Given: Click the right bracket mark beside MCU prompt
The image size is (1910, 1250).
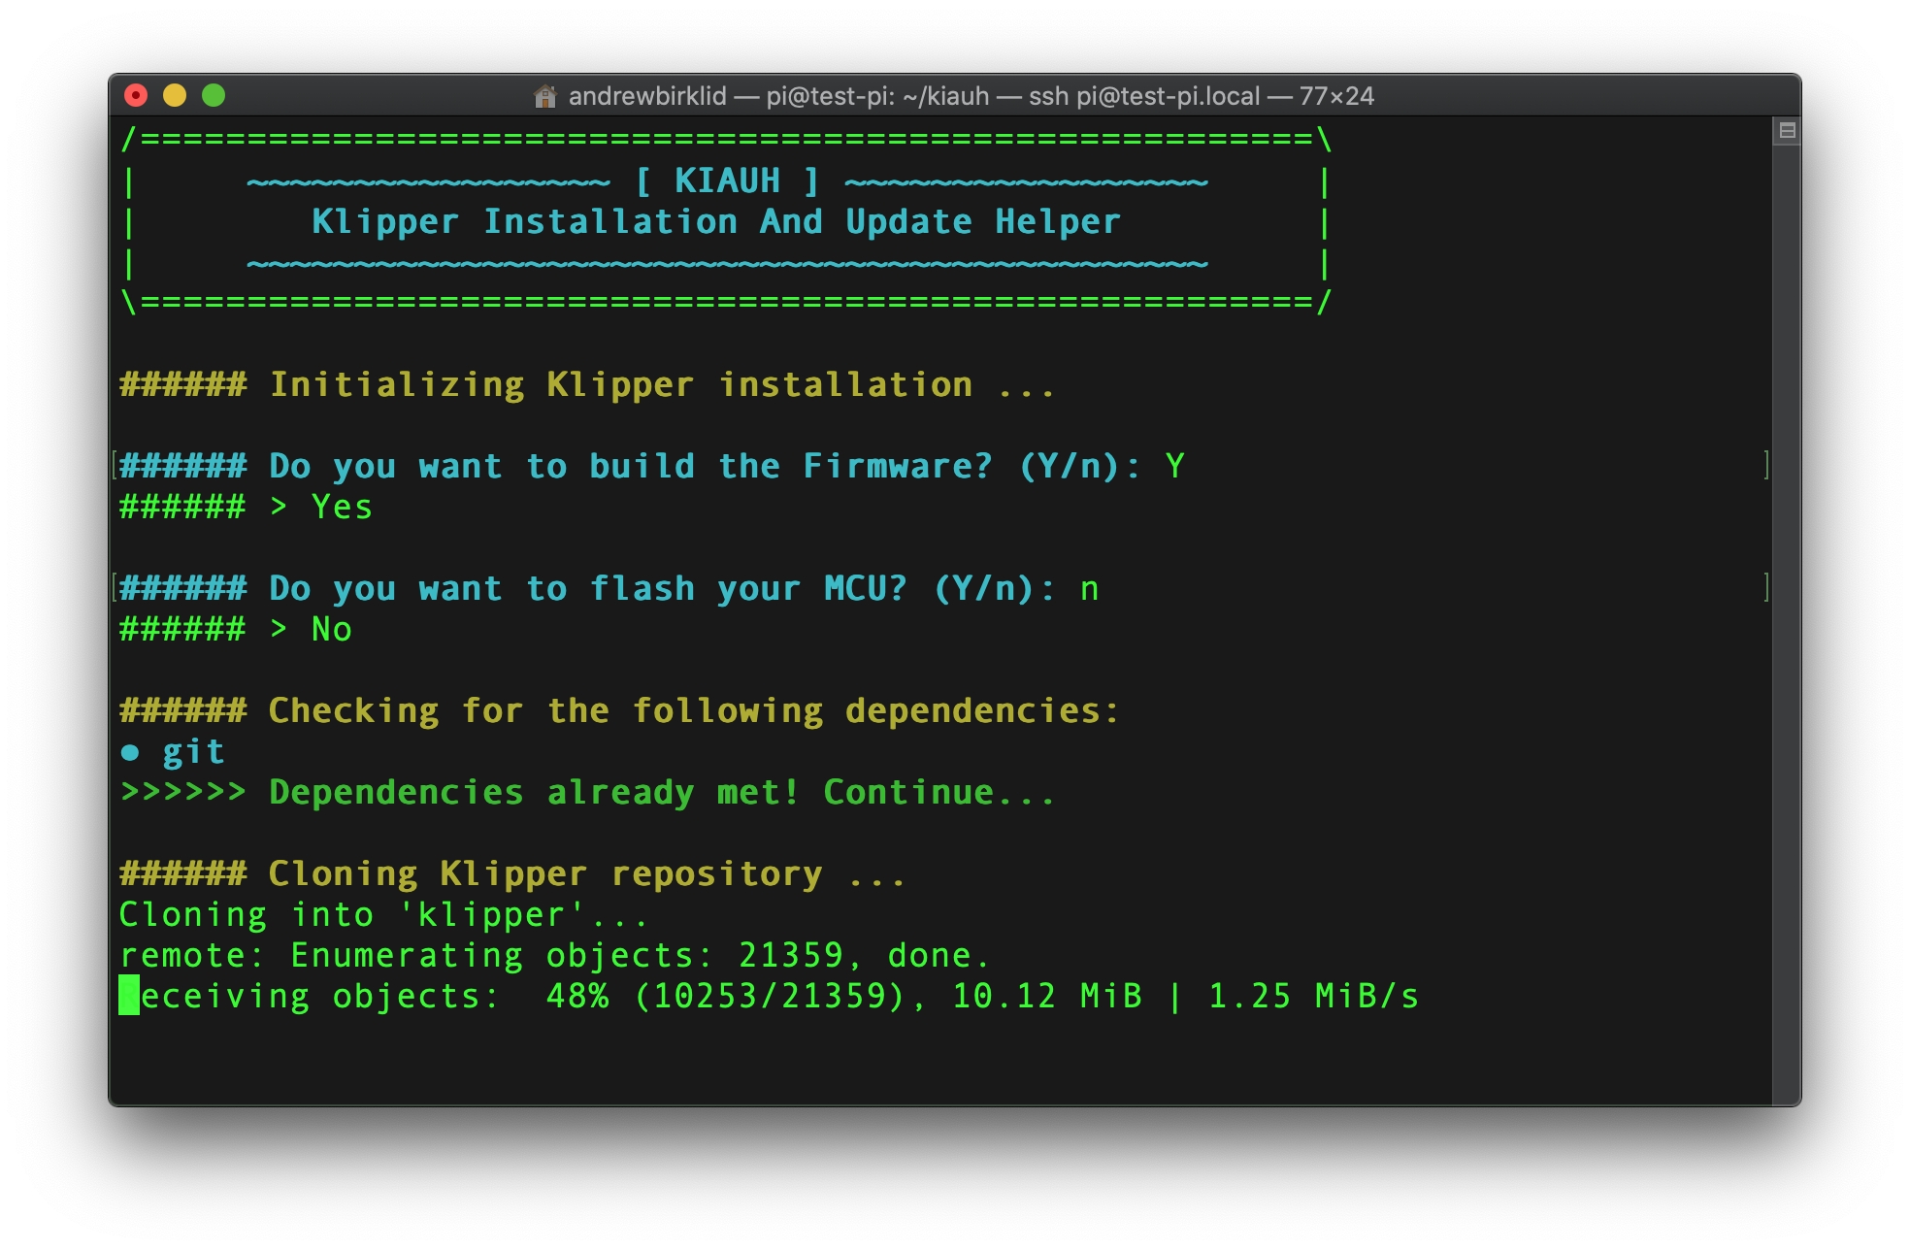Looking at the screenshot, I should coord(1766,588).
